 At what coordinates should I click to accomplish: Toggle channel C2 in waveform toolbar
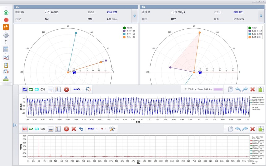[31, 89]
